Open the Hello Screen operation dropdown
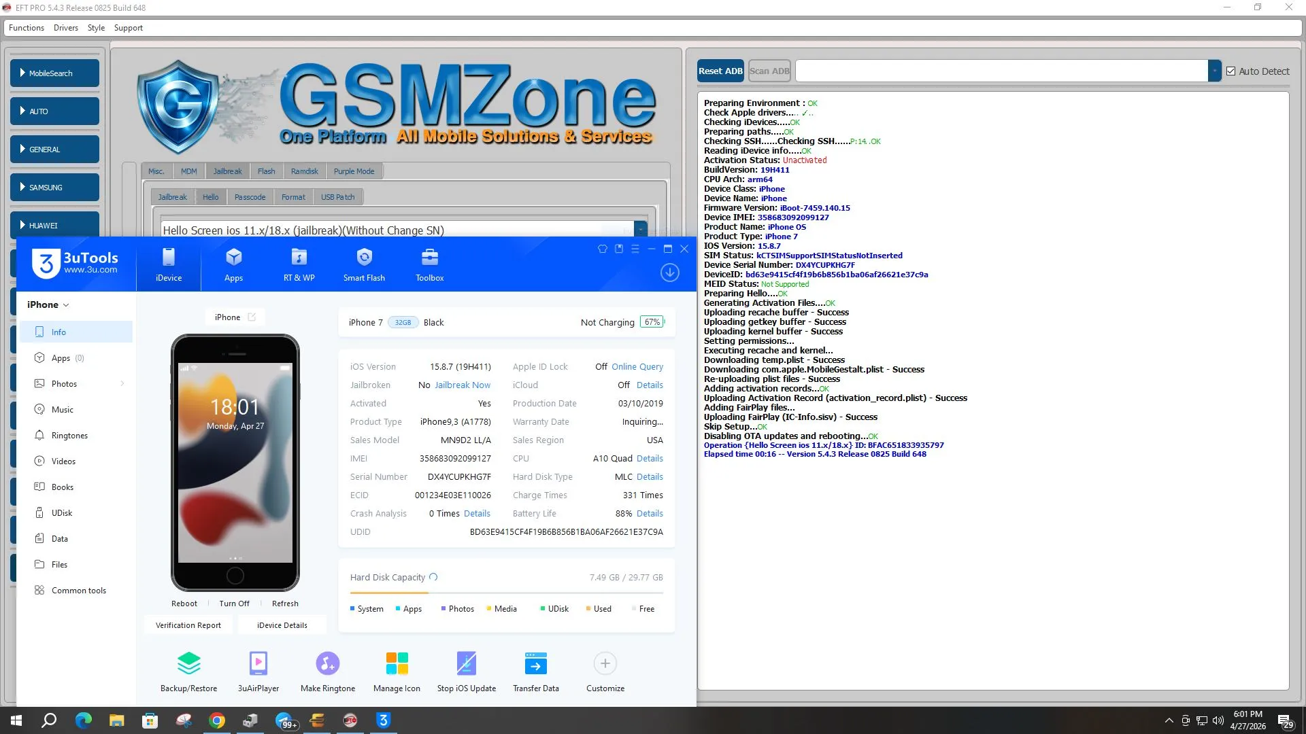The image size is (1306, 734). point(640,230)
